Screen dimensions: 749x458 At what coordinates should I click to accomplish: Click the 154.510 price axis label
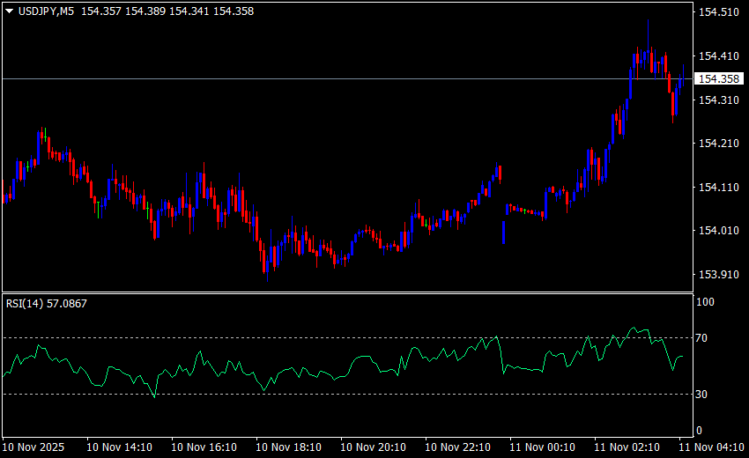(717, 12)
